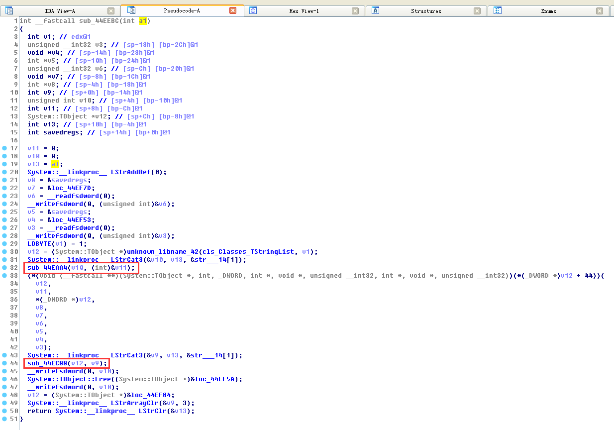Switch to the IDA View-A tab
The width and height of the screenshot is (614, 430).
[x=59, y=11]
